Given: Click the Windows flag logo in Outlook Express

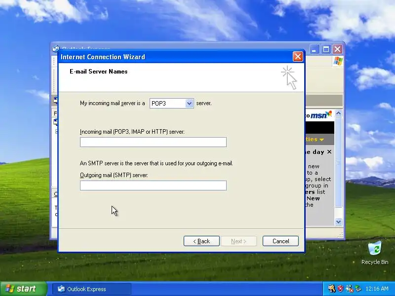Looking at the screenshot, I should click(338, 61).
